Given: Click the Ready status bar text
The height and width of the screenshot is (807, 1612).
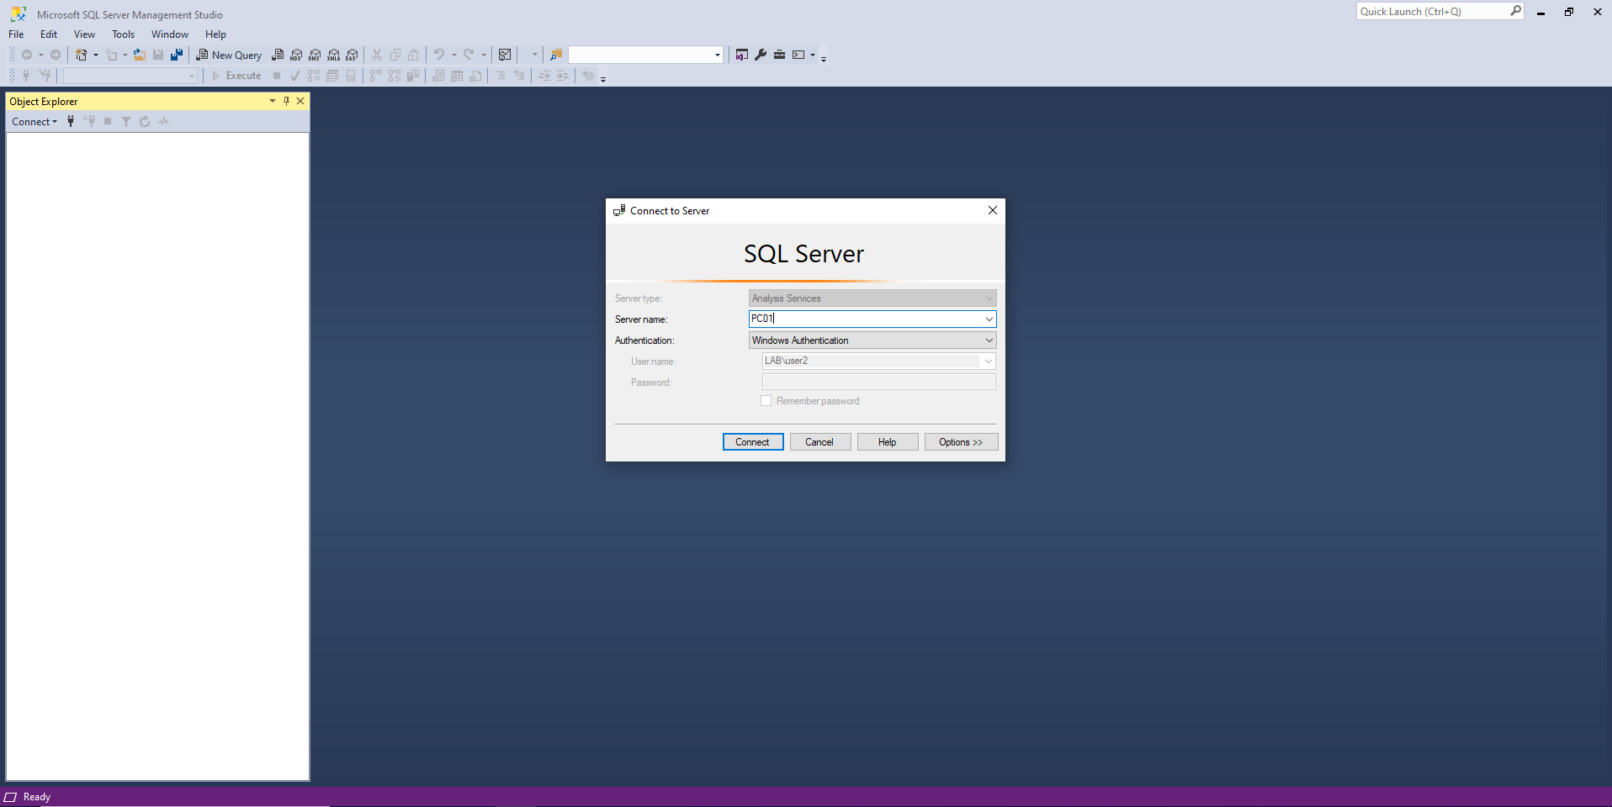Looking at the screenshot, I should tap(37, 797).
